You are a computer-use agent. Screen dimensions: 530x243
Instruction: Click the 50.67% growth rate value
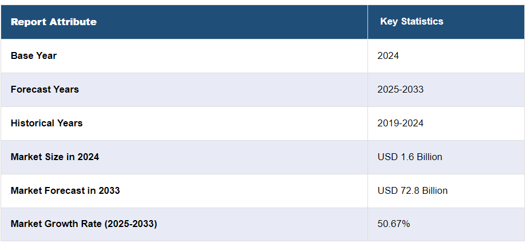(x=393, y=224)
